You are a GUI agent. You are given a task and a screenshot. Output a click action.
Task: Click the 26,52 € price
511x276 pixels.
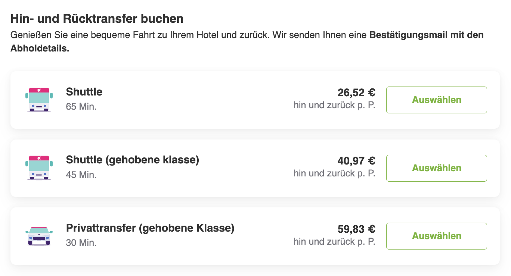[356, 92]
